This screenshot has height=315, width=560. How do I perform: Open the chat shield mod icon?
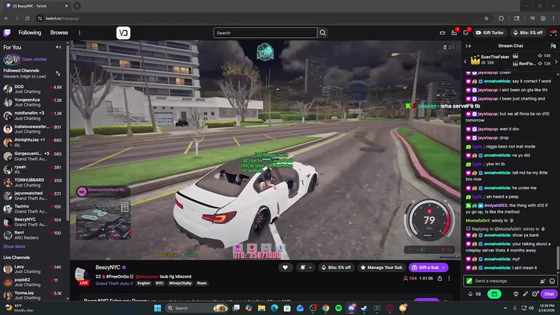click(516, 294)
